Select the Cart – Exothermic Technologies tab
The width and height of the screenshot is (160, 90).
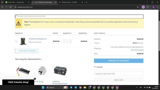coord(43,2)
